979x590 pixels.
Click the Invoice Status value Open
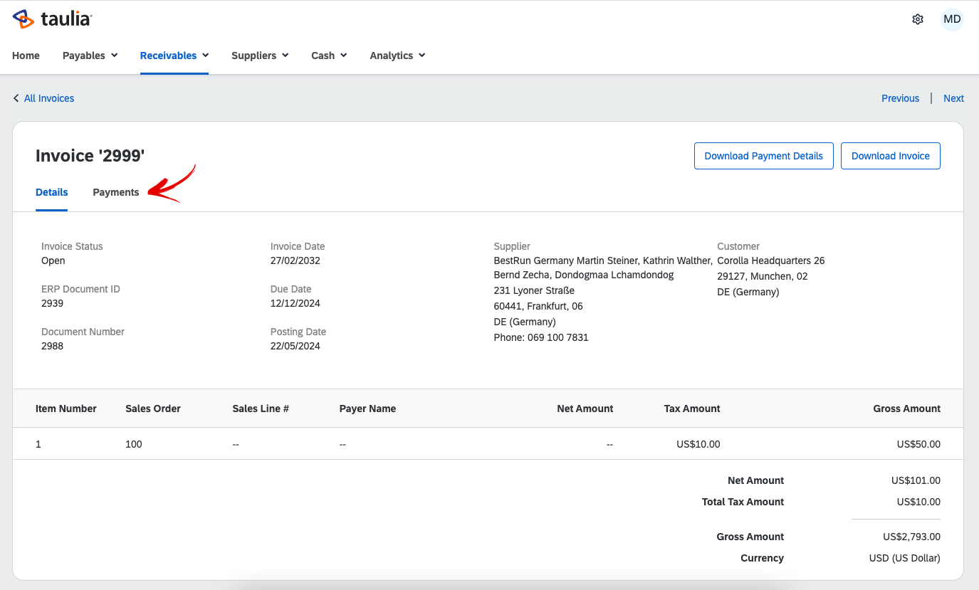[x=53, y=260]
